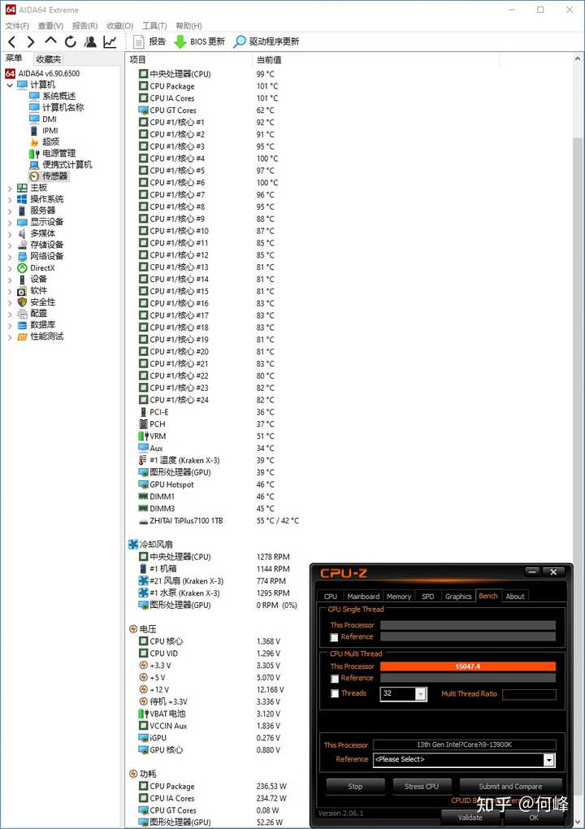The width and height of the screenshot is (585, 829).
Task: Click the Stop button in CPU-Z
Action: [x=355, y=787]
